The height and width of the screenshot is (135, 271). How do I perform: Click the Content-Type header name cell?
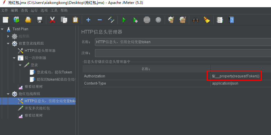tap(146, 83)
